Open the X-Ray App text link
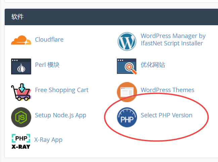 pyautogui.click(x=48, y=140)
